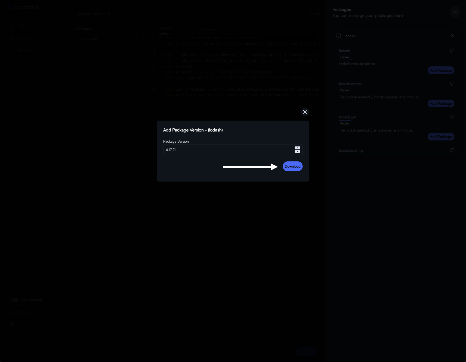Increment package version with up stepper
466x362 pixels.
[297, 148]
